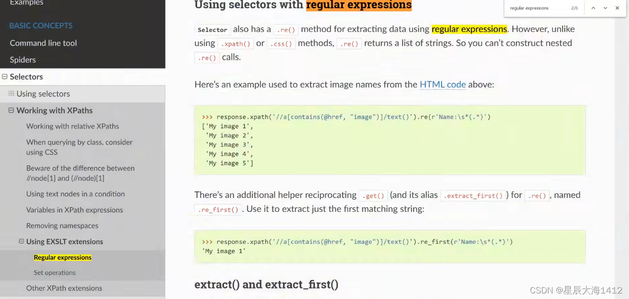Close the find-in-page bar
Screen dimensions: 629x299
pyautogui.click(x=617, y=8)
